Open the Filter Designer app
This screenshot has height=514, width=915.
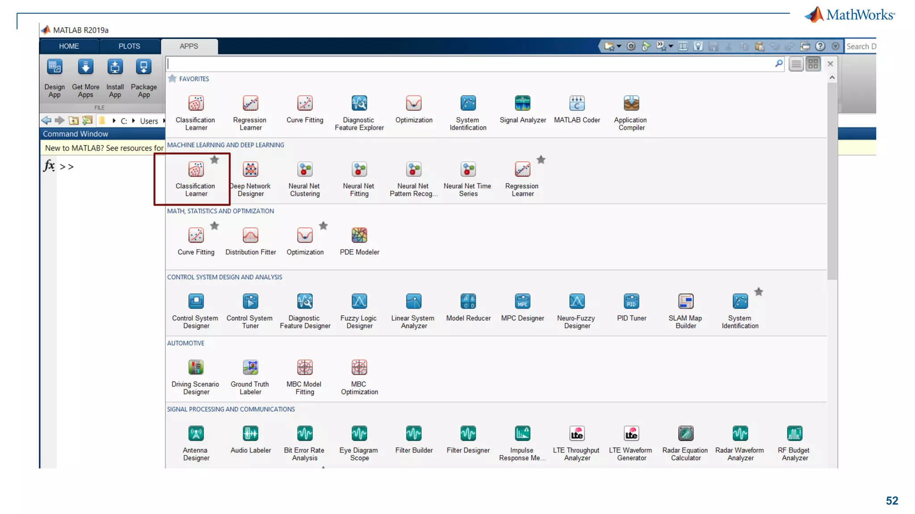click(468, 434)
